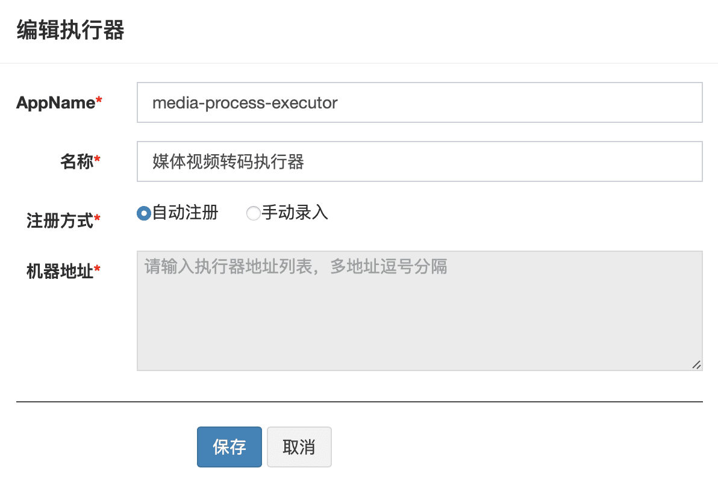
Task: Select the 自动注册 radio button
Action: (x=143, y=213)
